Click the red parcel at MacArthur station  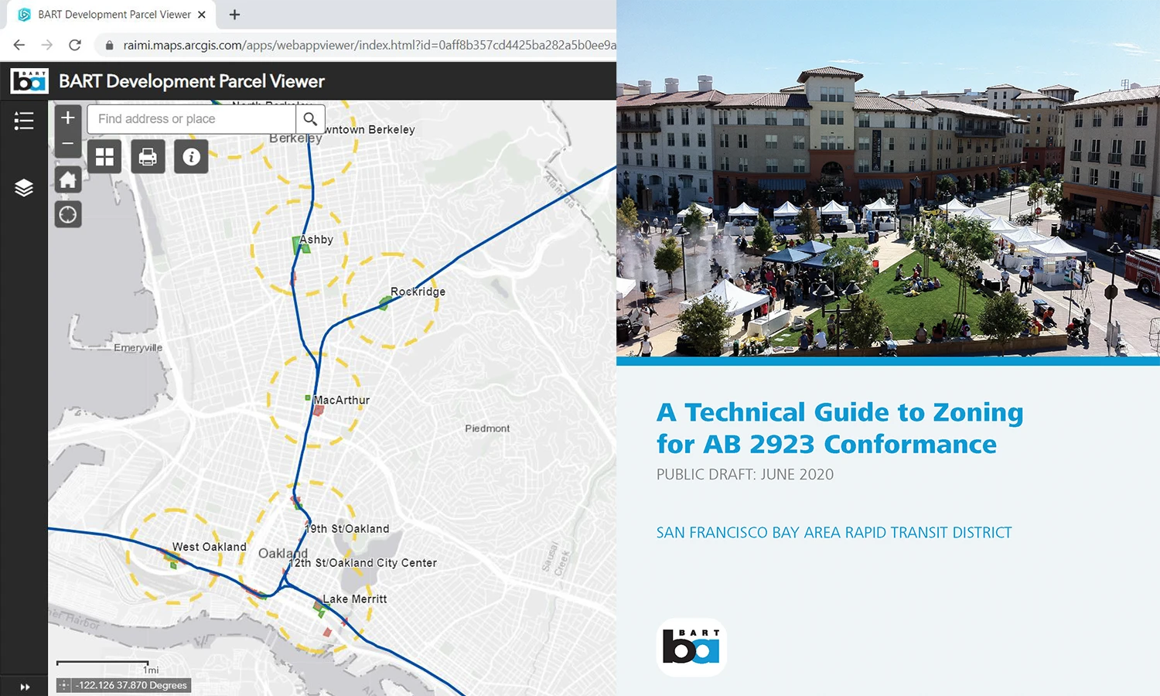[318, 411]
